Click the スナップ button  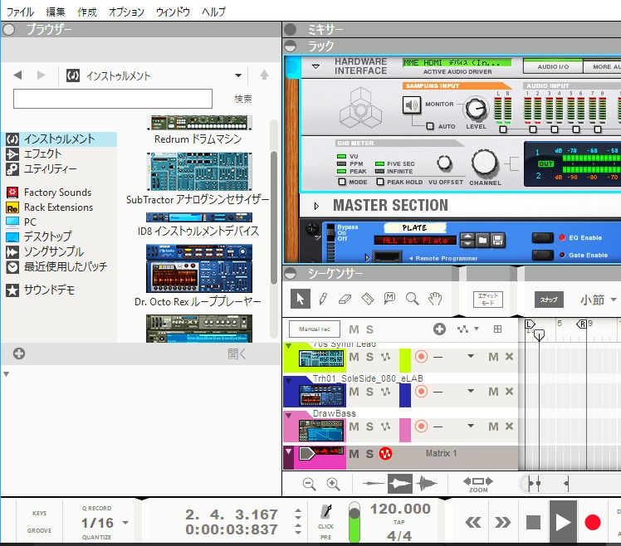pyautogui.click(x=549, y=300)
